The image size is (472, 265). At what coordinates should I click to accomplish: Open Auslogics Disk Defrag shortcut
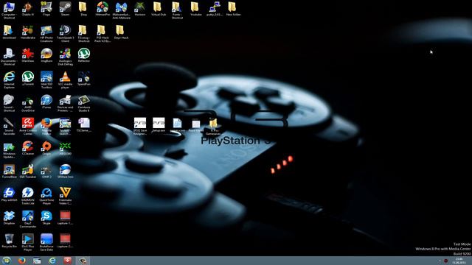pyautogui.click(x=65, y=57)
